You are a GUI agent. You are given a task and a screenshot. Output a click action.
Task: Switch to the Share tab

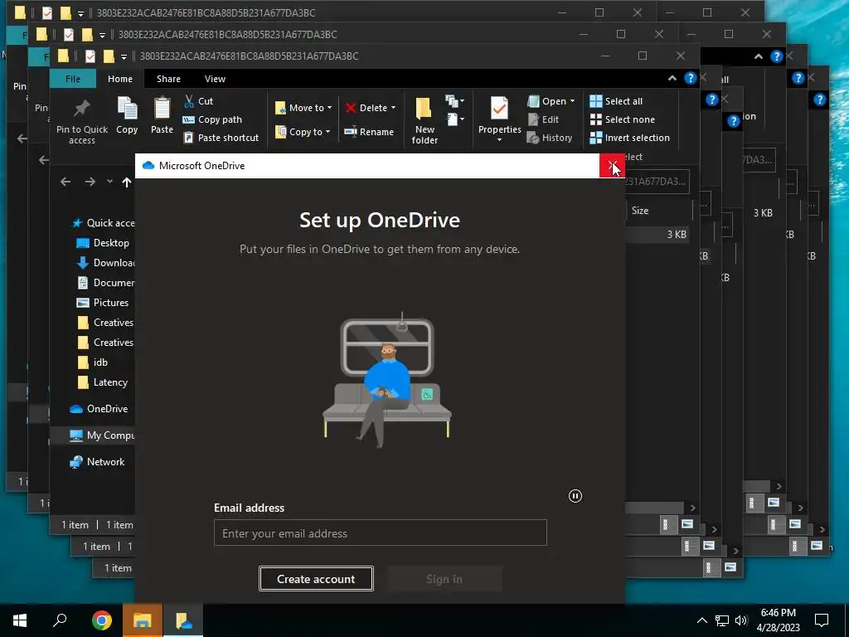(x=168, y=79)
